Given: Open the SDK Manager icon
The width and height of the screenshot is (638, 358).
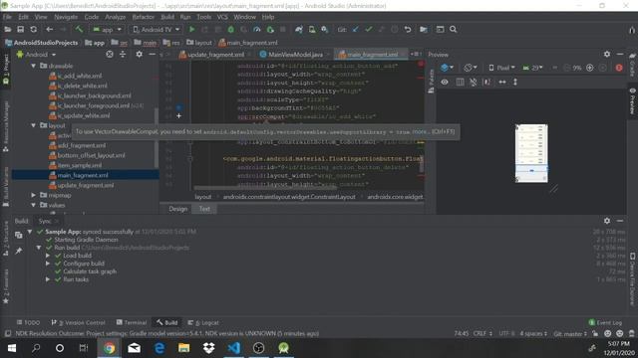Looking at the screenshot, I should [325, 29].
